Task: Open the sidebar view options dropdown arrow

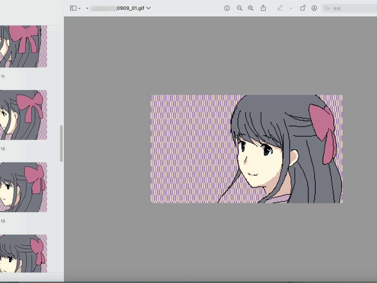Action: (x=79, y=8)
